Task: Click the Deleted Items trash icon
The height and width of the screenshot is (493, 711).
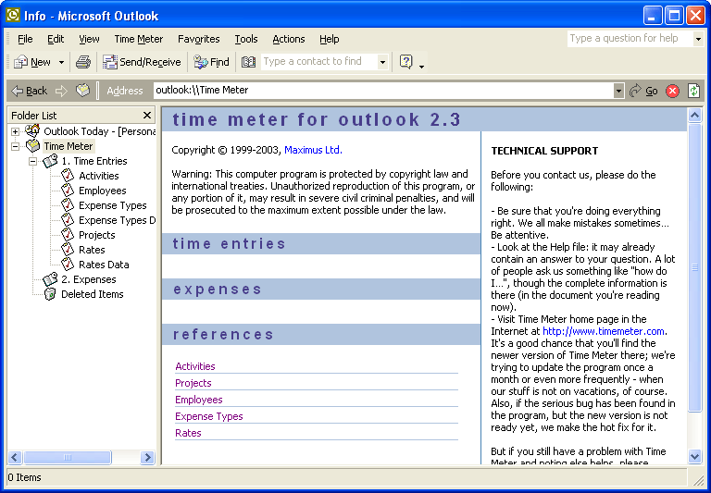Action: tap(50, 294)
